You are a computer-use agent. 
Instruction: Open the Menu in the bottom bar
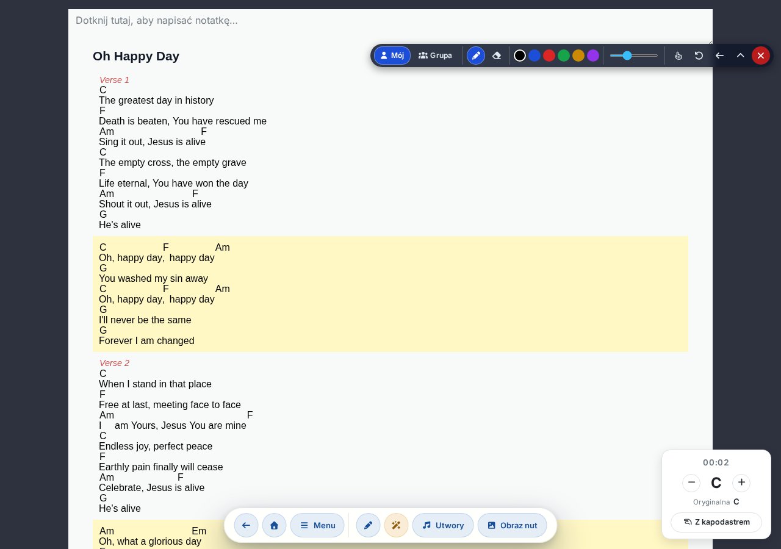[x=317, y=525]
